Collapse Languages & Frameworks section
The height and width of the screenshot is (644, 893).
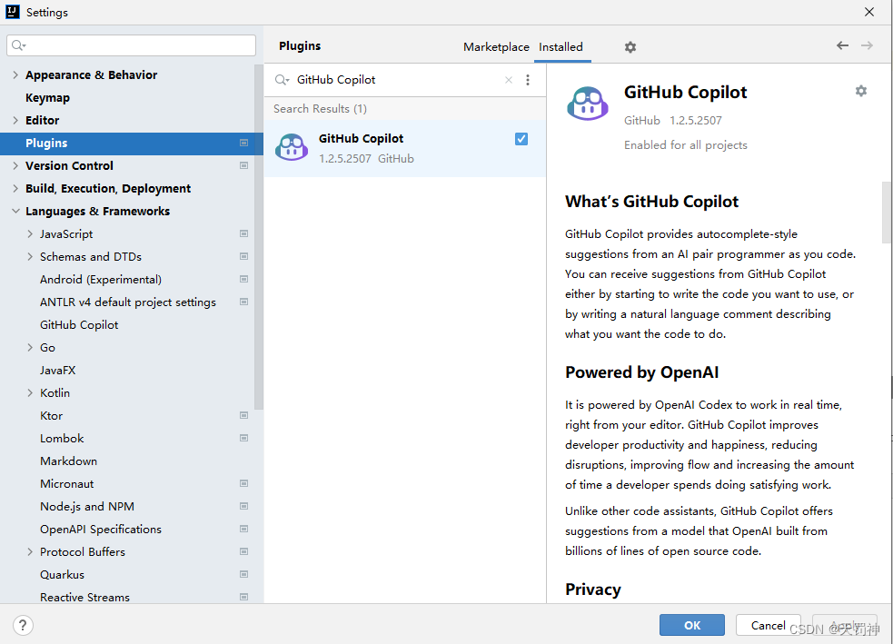coord(15,212)
